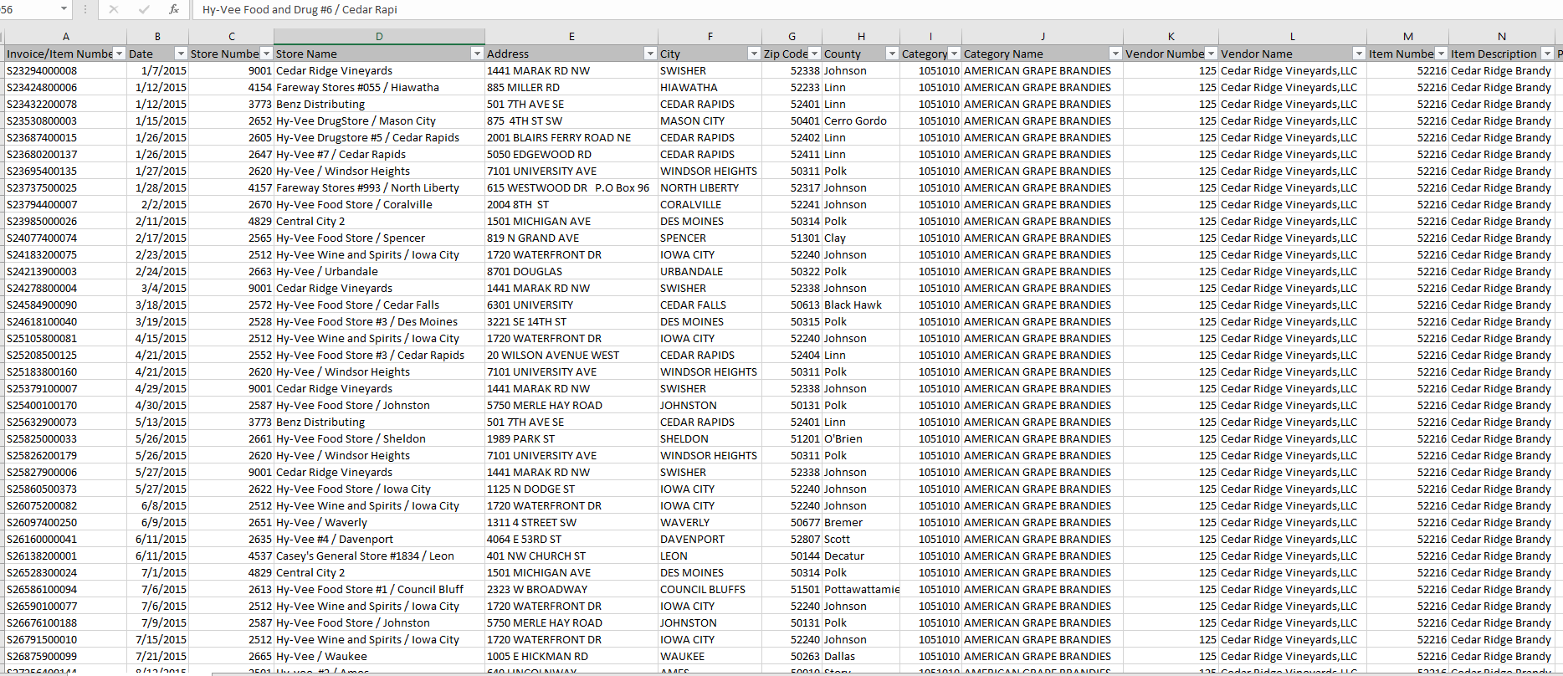This screenshot has width=1563, height=676.
Task: Click the Hy-Vee #7 / Cedar Rapids cell
Action: point(379,154)
